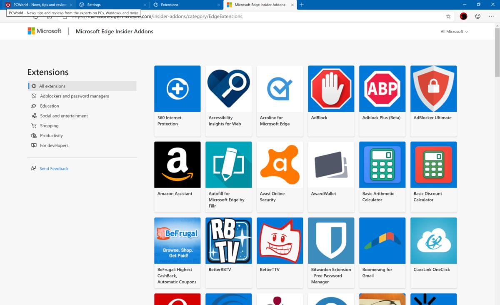500x305 pixels.
Task: Open a new tab with the plus button
Action: click(x=302, y=5)
